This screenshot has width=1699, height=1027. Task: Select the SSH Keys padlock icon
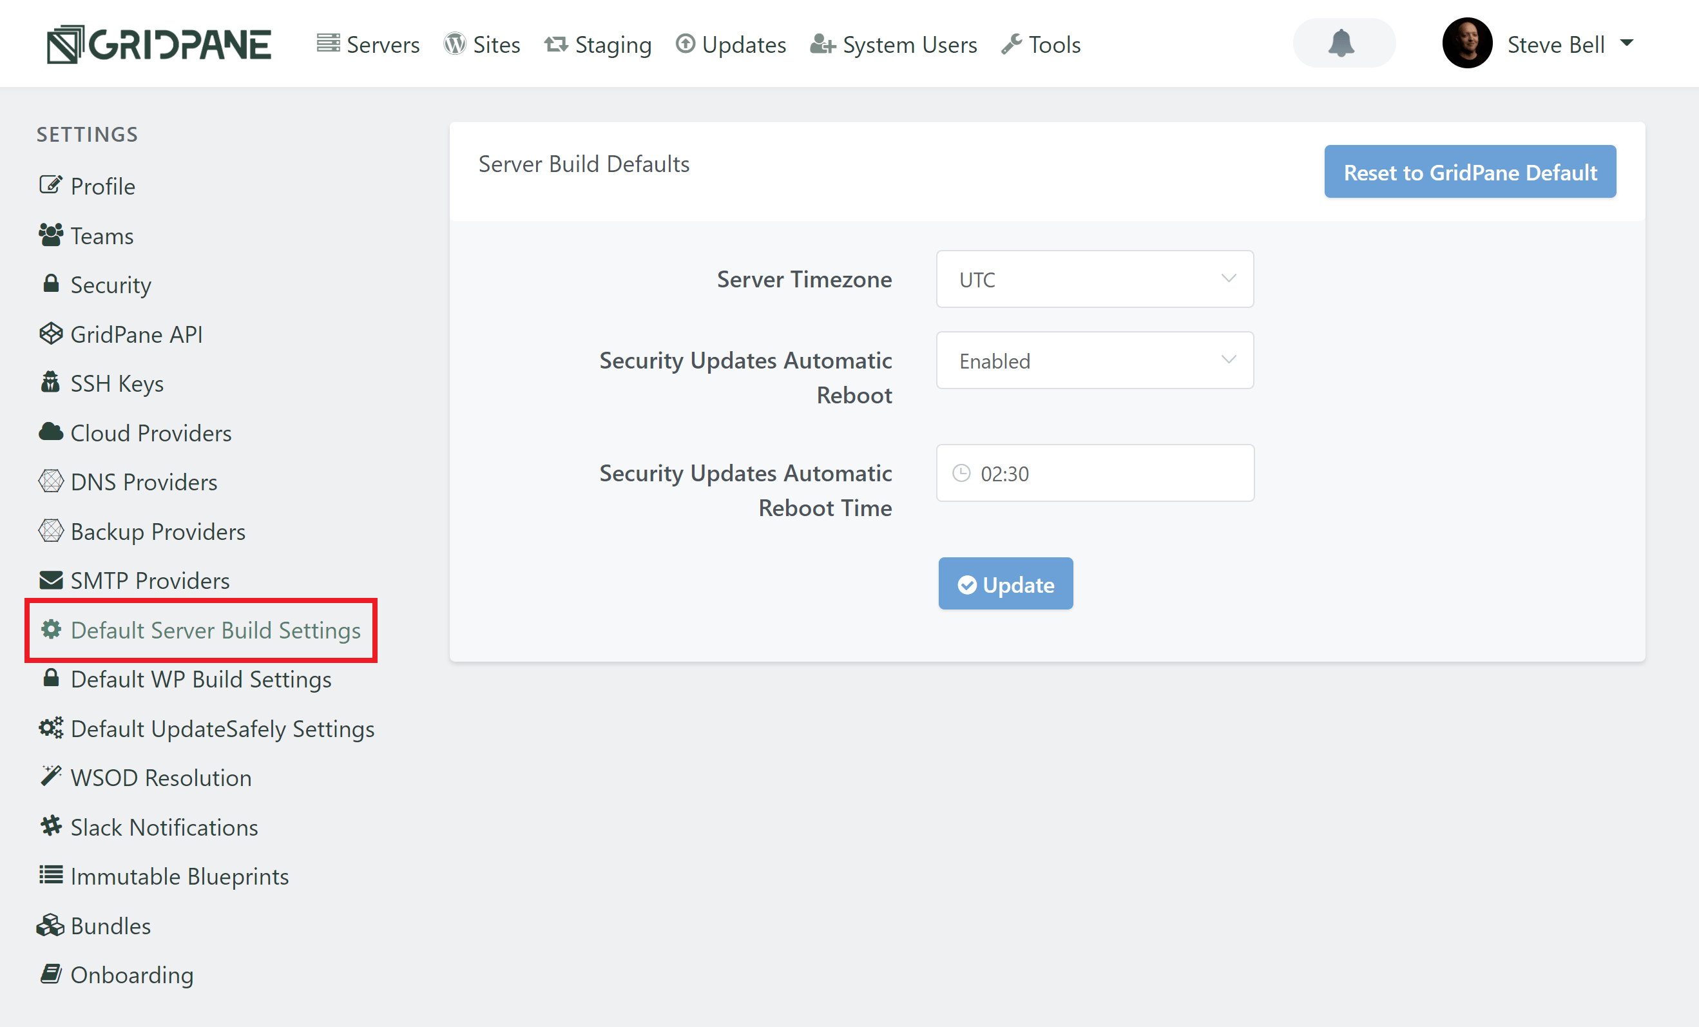coord(50,383)
